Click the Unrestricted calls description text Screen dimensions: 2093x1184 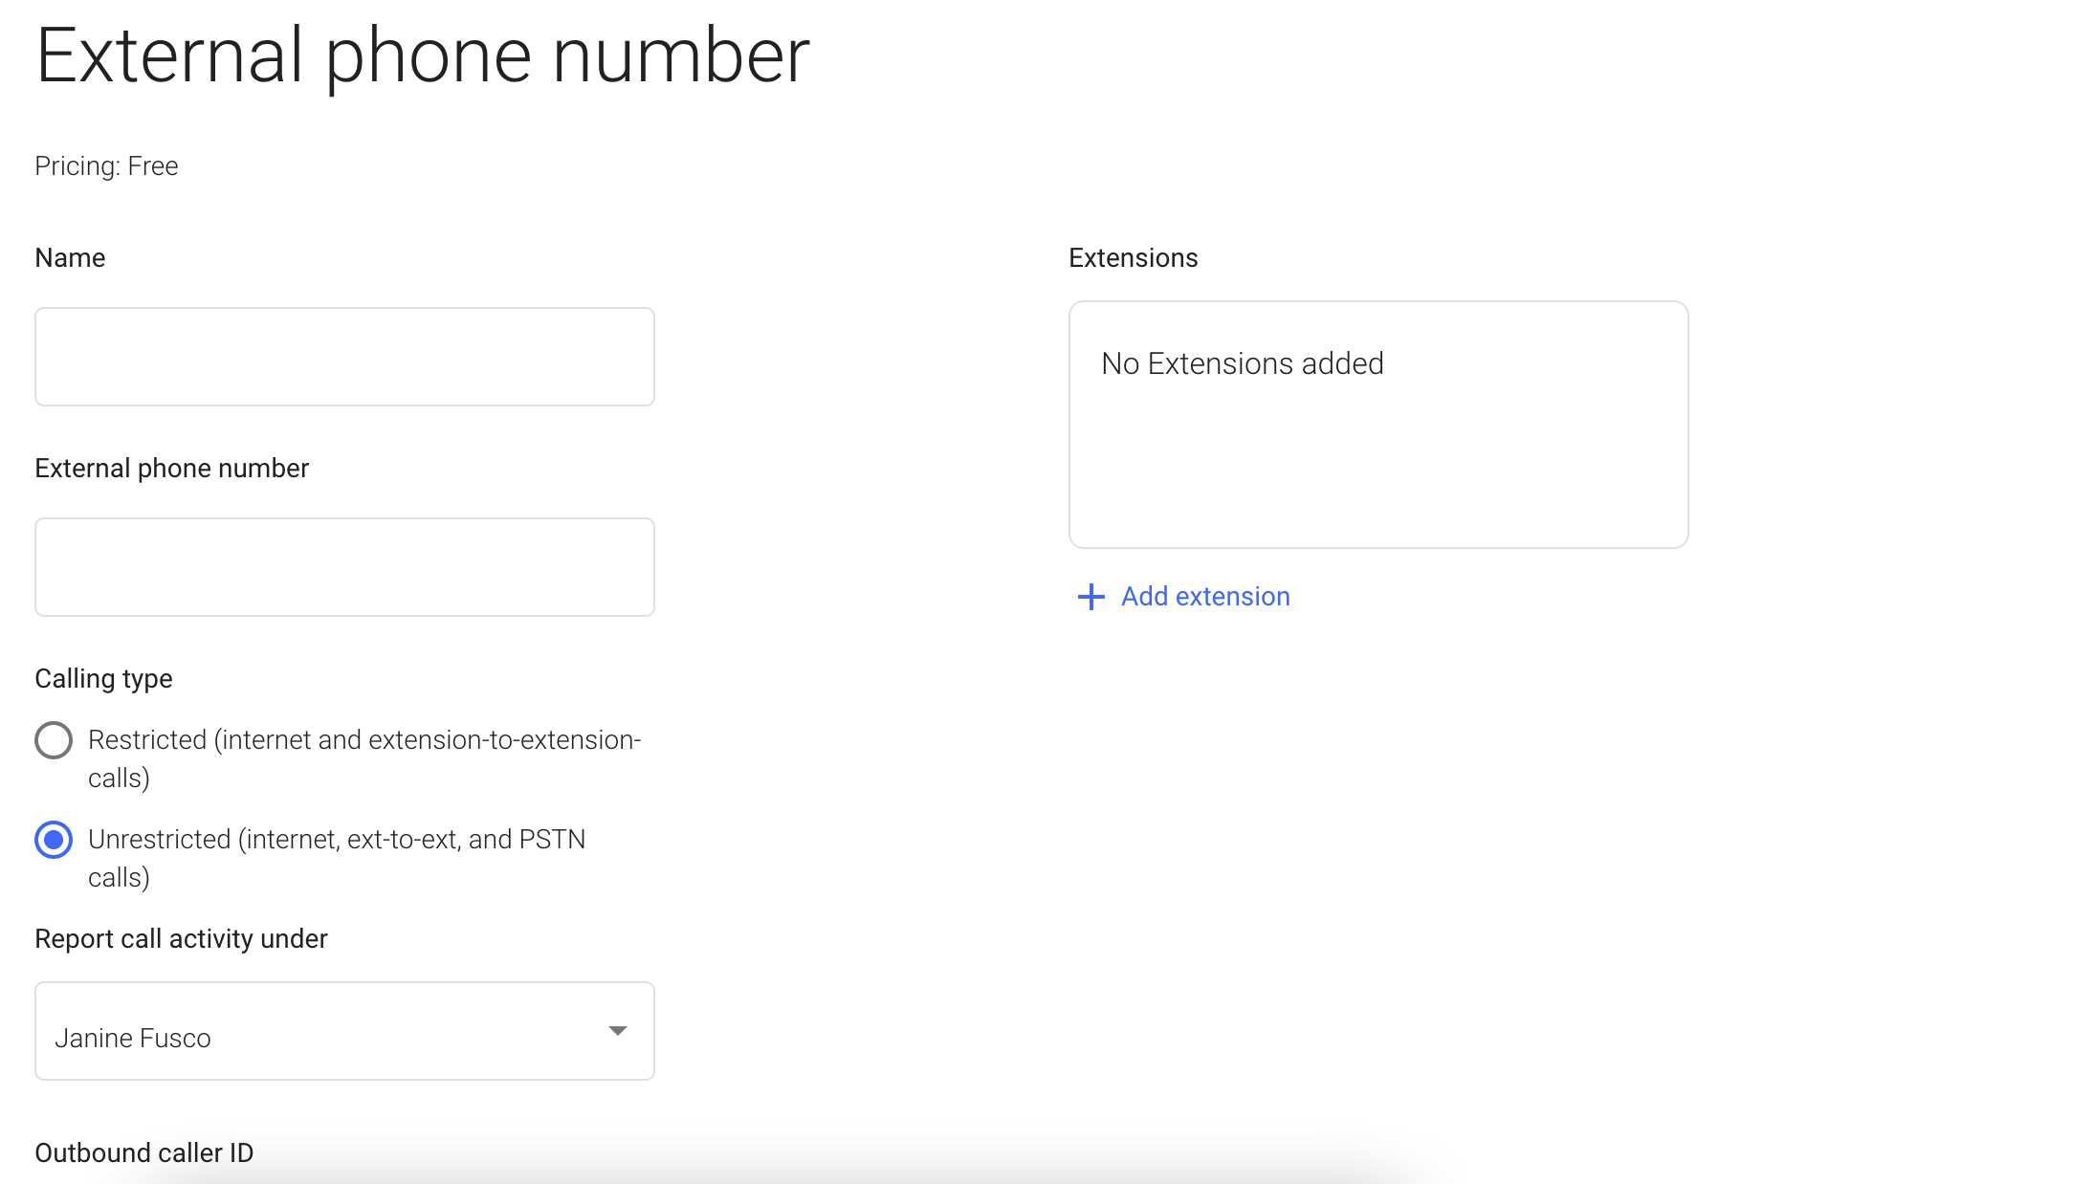338,858
